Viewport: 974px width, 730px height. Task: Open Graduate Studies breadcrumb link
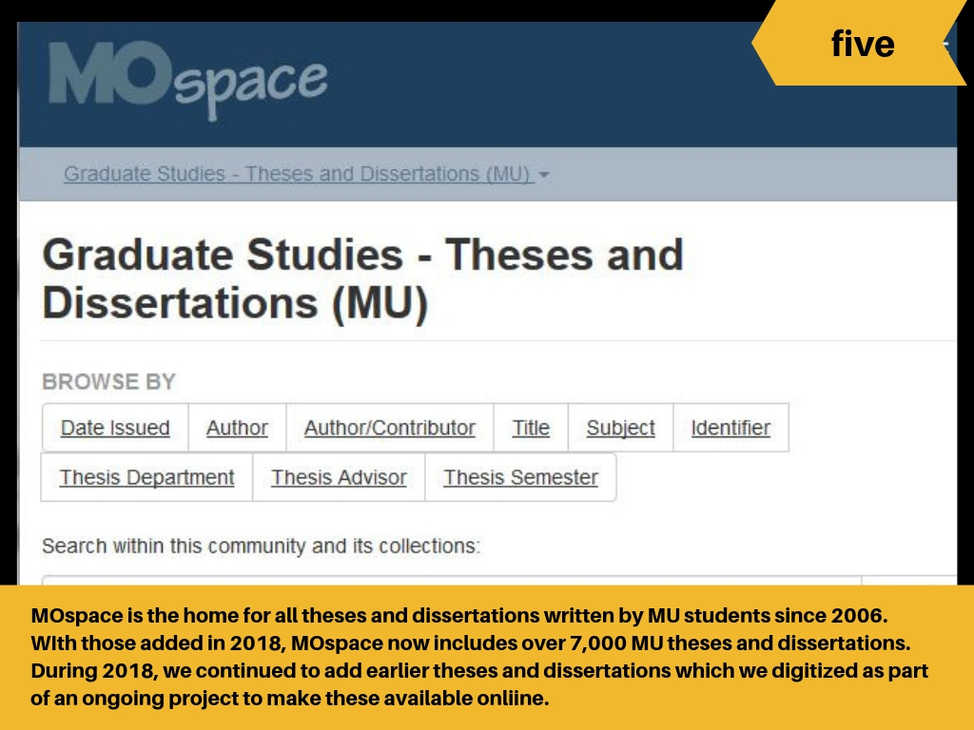[296, 175]
